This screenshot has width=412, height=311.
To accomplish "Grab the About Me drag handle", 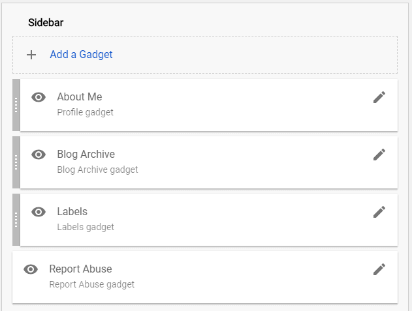I will click(16, 105).
